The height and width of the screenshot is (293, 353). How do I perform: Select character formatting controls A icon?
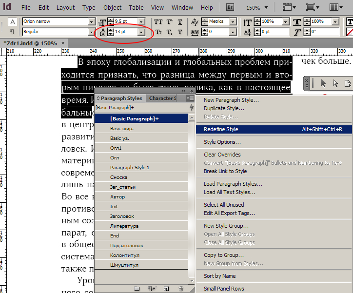[x=12, y=22]
